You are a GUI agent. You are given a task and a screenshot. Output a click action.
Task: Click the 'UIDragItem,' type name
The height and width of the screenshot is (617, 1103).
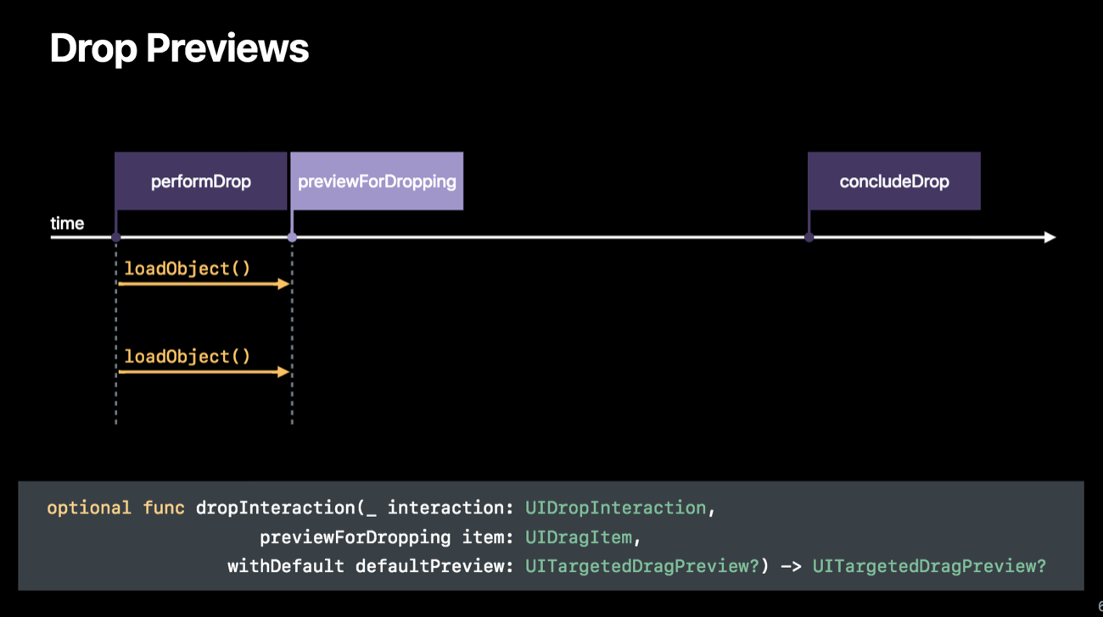tap(583, 537)
